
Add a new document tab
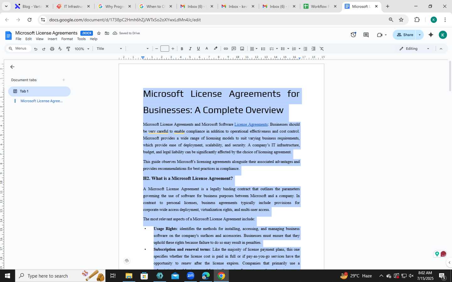(x=64, y=80)
